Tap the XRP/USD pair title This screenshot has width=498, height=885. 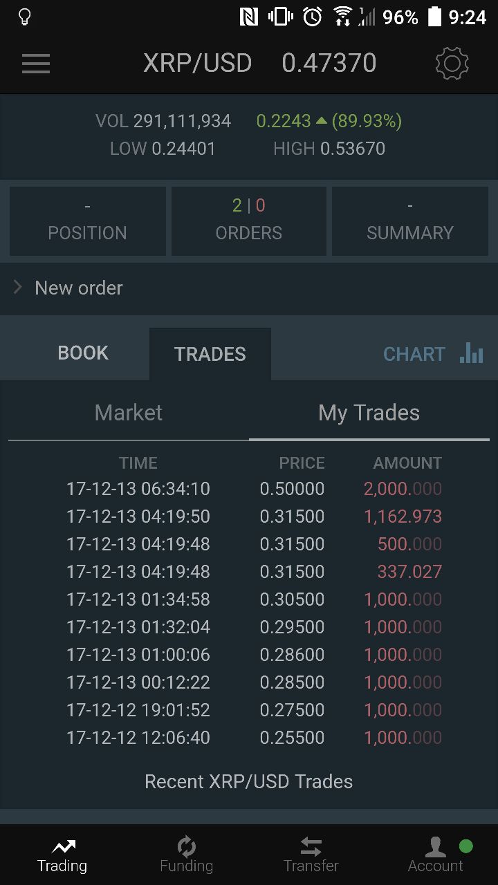pos(198,63)
